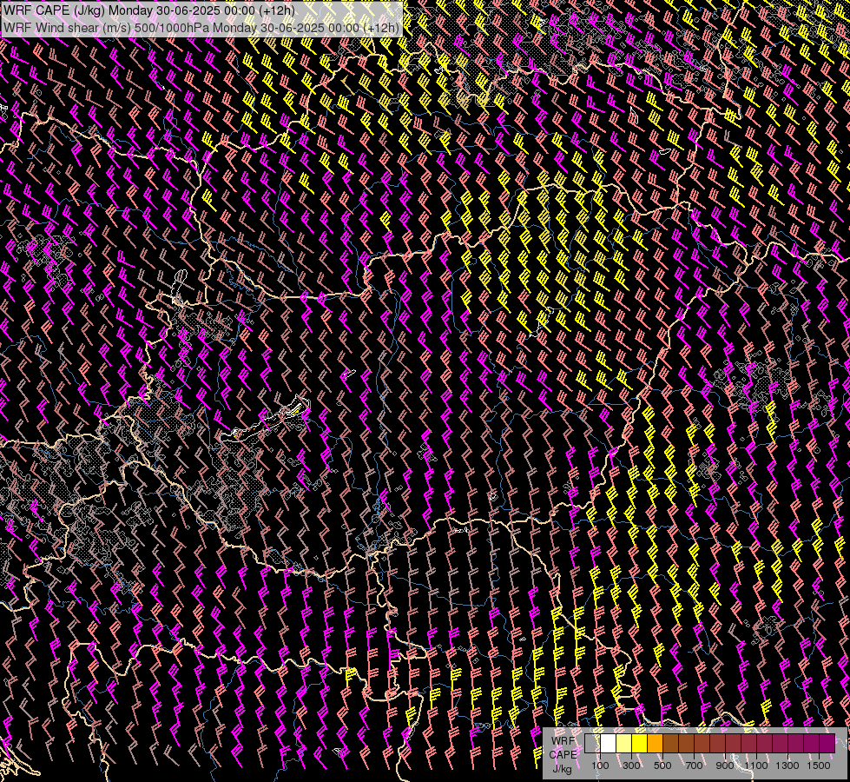Click the 'CAPE' label in the legend
The image size is (850, 782).
(x=563, y=755)
